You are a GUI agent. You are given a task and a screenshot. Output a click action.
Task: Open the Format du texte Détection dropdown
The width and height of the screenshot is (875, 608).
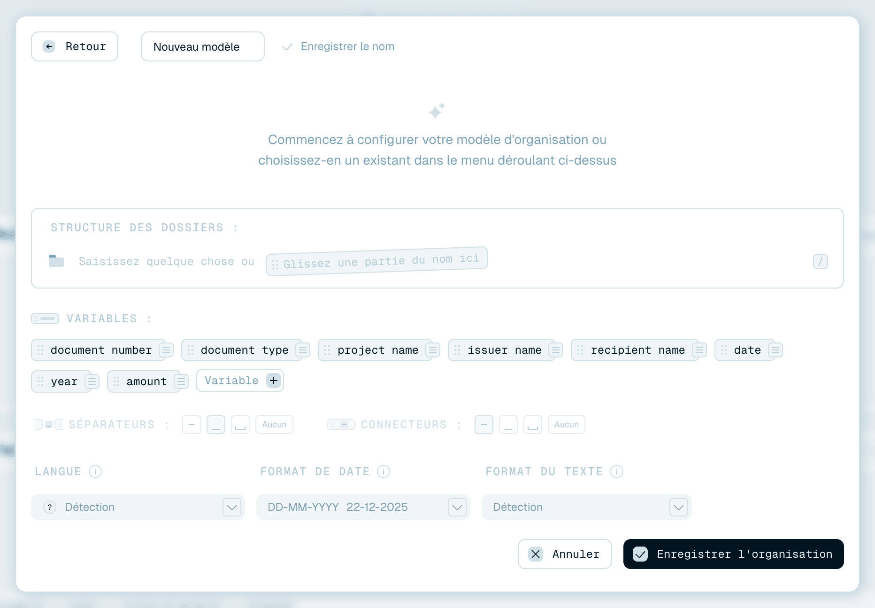(587, 507)
